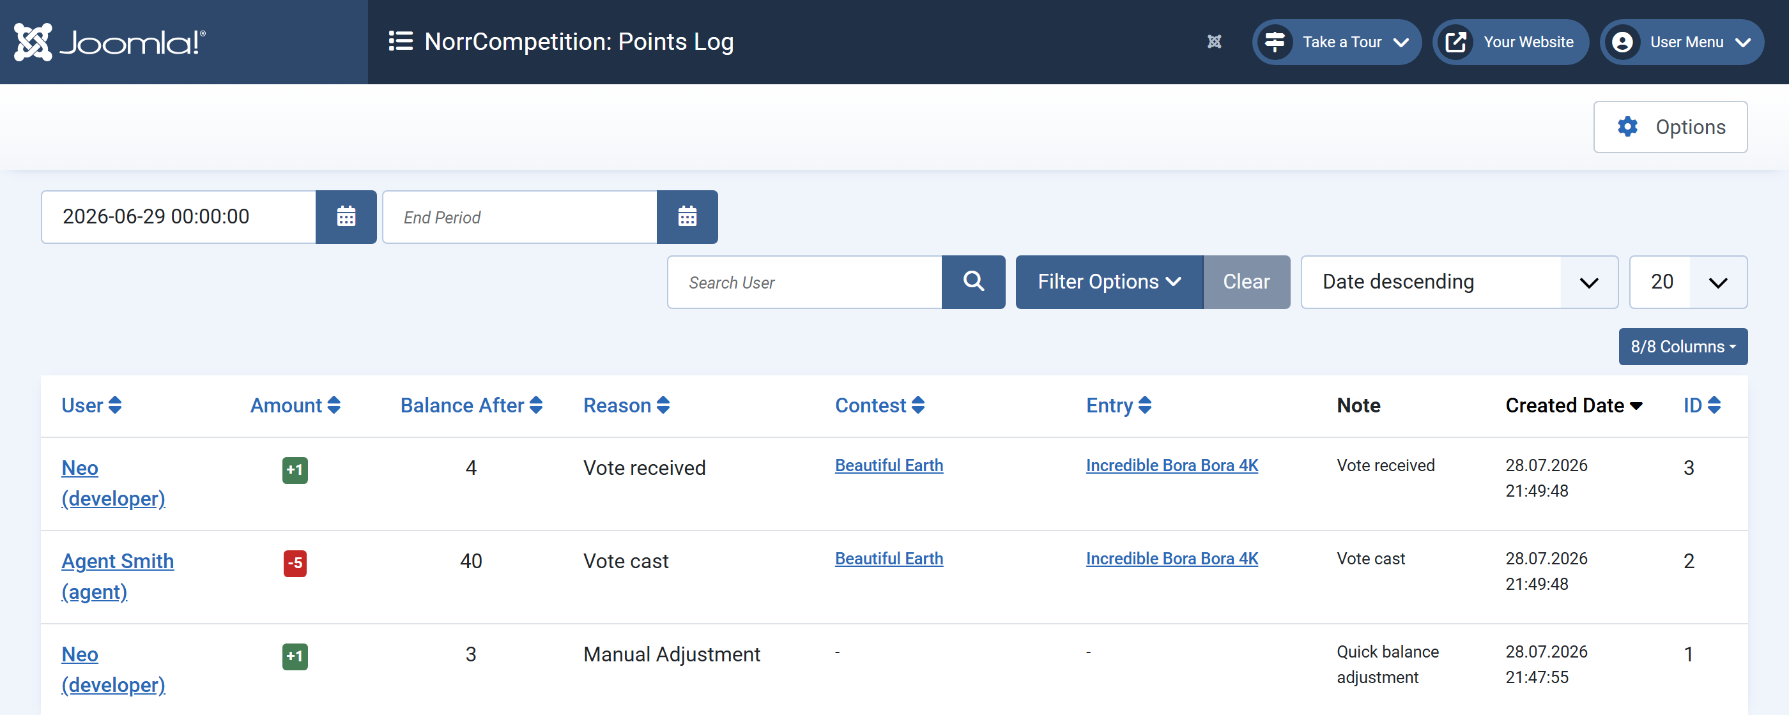Click the Points Log list icon

click(x=401, y=41)
